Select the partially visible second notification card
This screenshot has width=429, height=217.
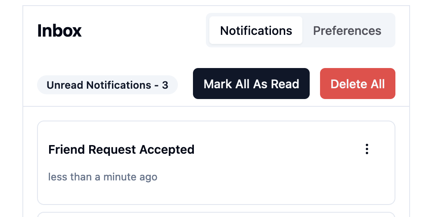pyautogui.click(x=216, y=214)
